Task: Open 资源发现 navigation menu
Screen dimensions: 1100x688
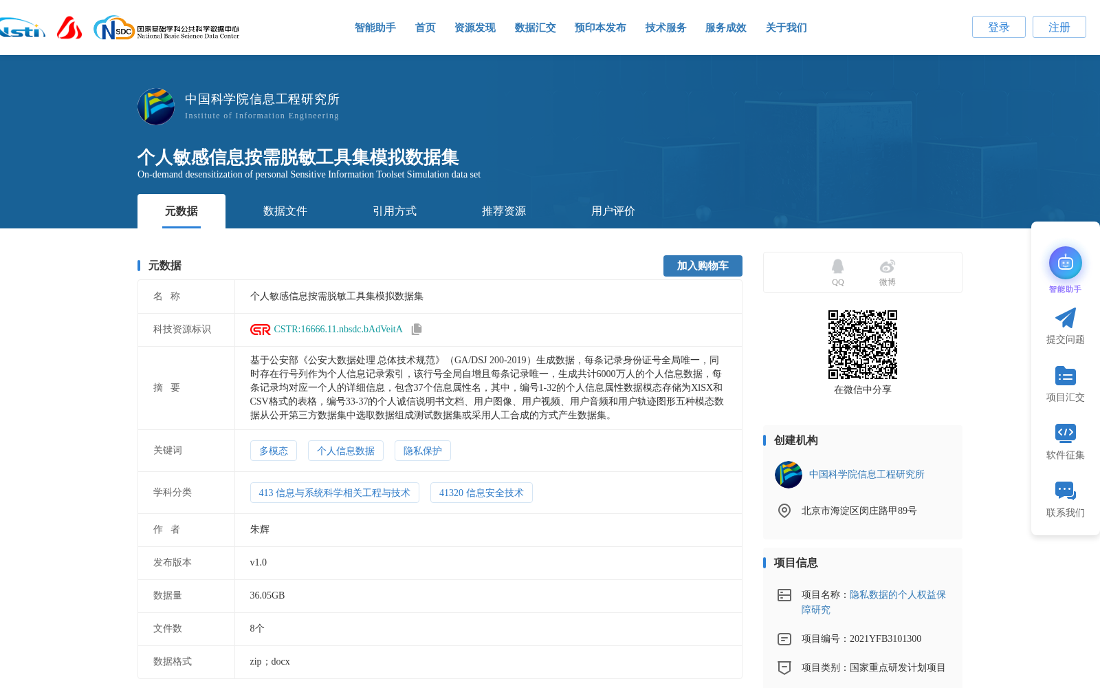Action: pyautogui.click(x=475, y=28)
